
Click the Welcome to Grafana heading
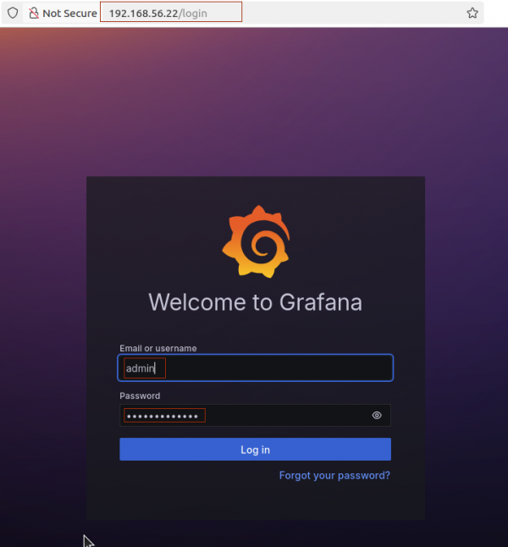(255, 302)
